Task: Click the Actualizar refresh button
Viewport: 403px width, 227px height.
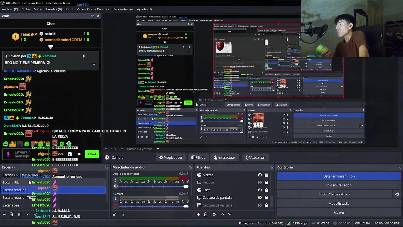Action: 255,157
